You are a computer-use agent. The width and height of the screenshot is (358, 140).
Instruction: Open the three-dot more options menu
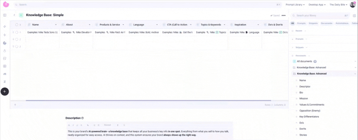click(x=284, y=15)
